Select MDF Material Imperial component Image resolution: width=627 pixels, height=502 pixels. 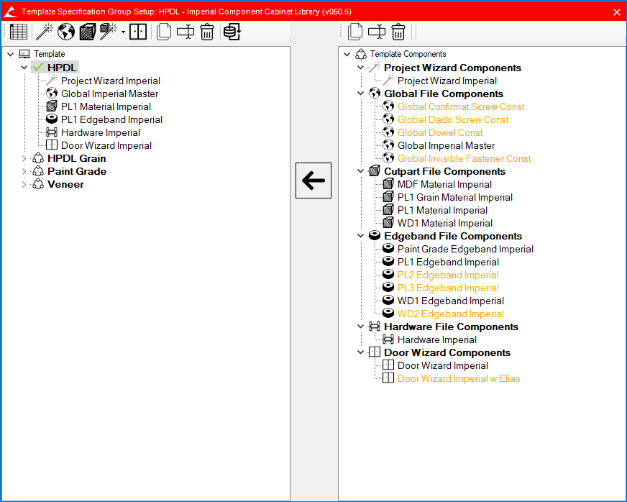[x=444, y=184]
